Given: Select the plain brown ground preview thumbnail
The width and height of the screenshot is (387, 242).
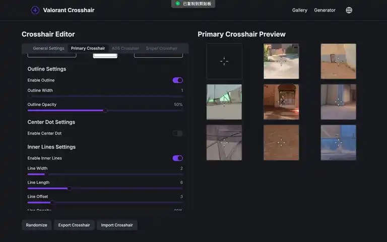Looking at the screenshot, I should pos(281,143).
